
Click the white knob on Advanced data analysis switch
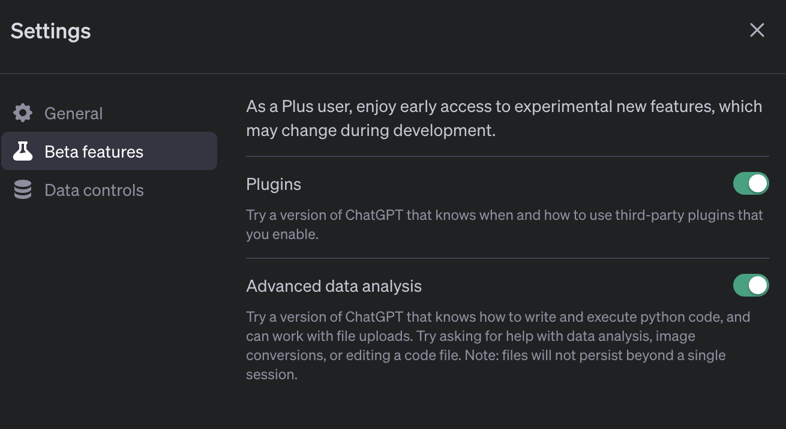tap(758, 286)
